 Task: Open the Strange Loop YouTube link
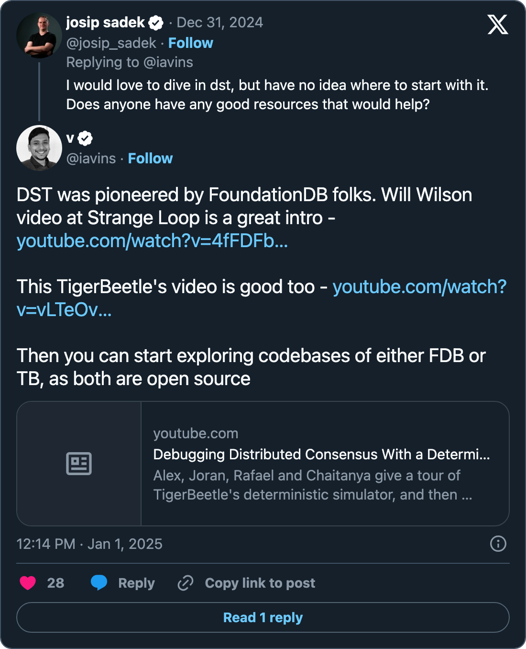pyautogui.click(x=152, y=241)
